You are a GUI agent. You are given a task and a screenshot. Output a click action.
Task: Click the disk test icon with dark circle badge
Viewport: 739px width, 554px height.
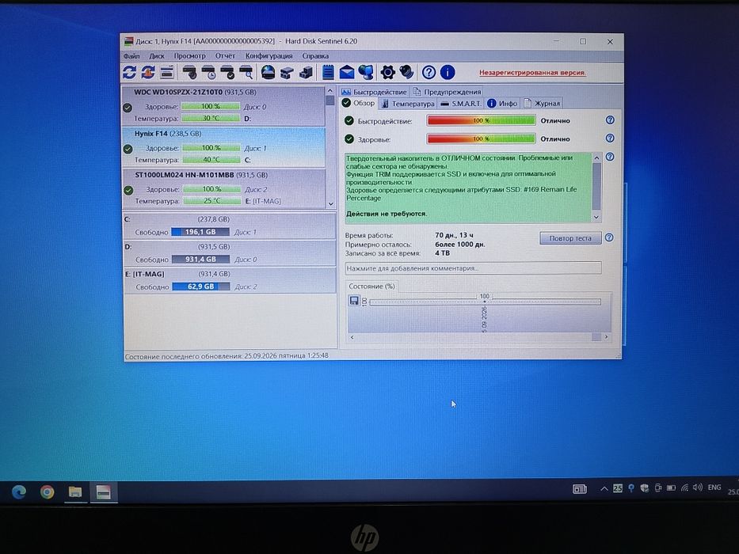pyautogui.click(x=190, y=72)
